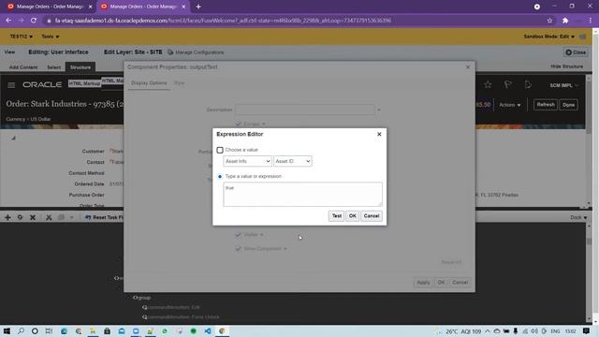Open the Asset ID dropdown

[x=293, y=161]
